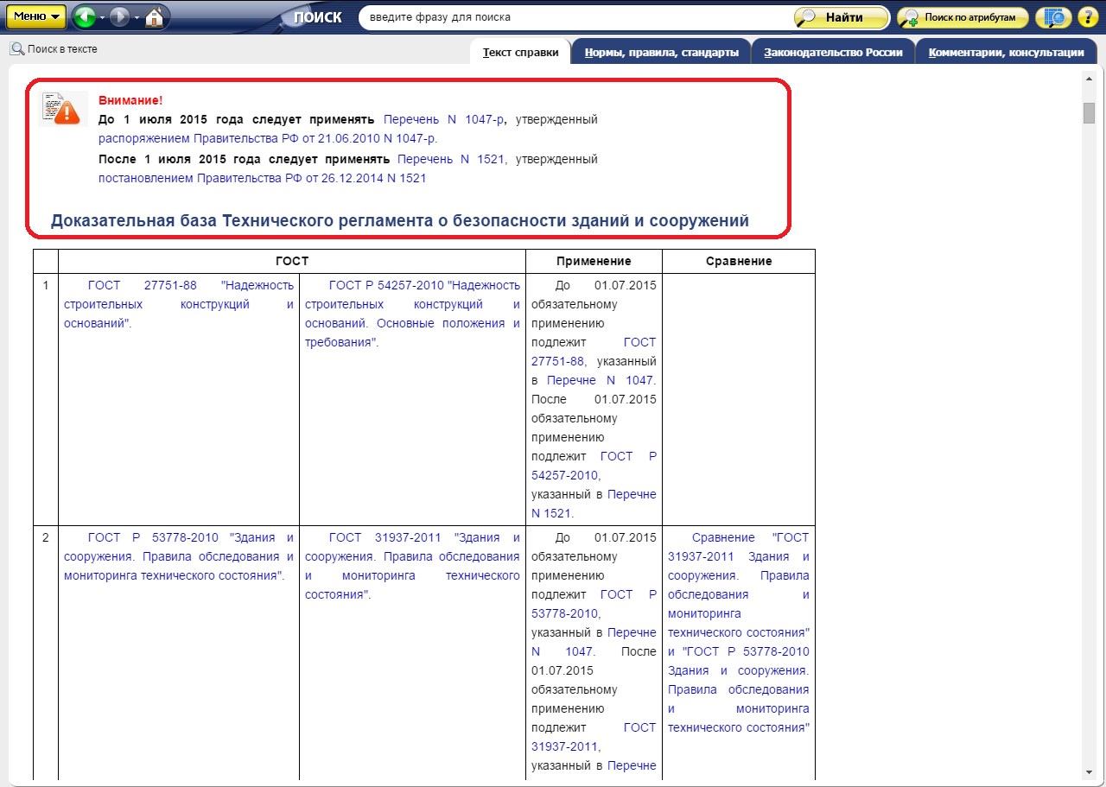Click the gray Forward navigation arrow

(x=118, y=16)
